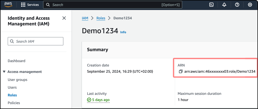258x109 pixels.
Task: Open User groups in sidebar
Action: 18,80
